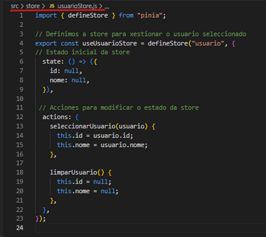The image size is (266, 237).
Task: Click the closing '});' on line 23
Action: pos(41,219)
